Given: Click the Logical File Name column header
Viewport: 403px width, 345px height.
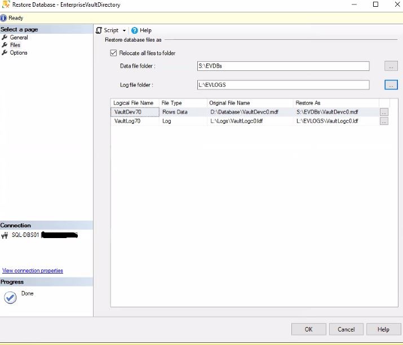Looking at the screenshot, I should coord(134,103).
